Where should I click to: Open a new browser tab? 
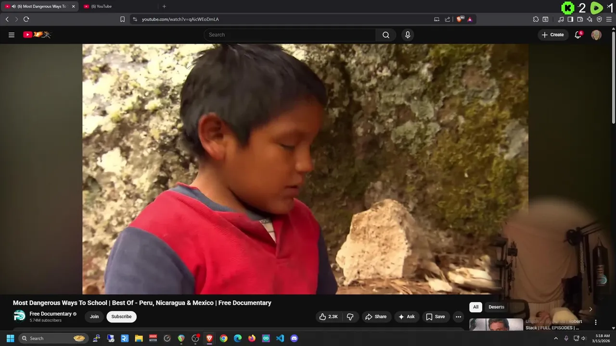click(164, 6)
